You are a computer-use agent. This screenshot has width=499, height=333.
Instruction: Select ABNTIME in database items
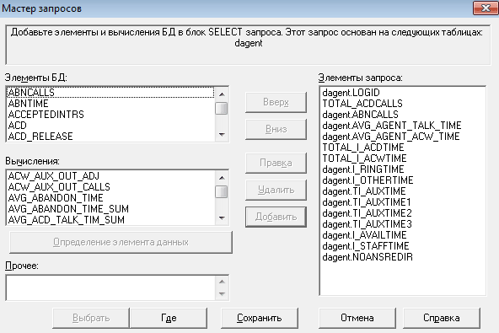(110, 104)
